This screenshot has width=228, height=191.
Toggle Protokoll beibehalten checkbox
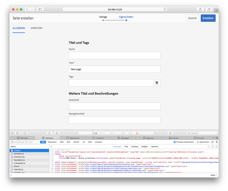pos(174,142)
